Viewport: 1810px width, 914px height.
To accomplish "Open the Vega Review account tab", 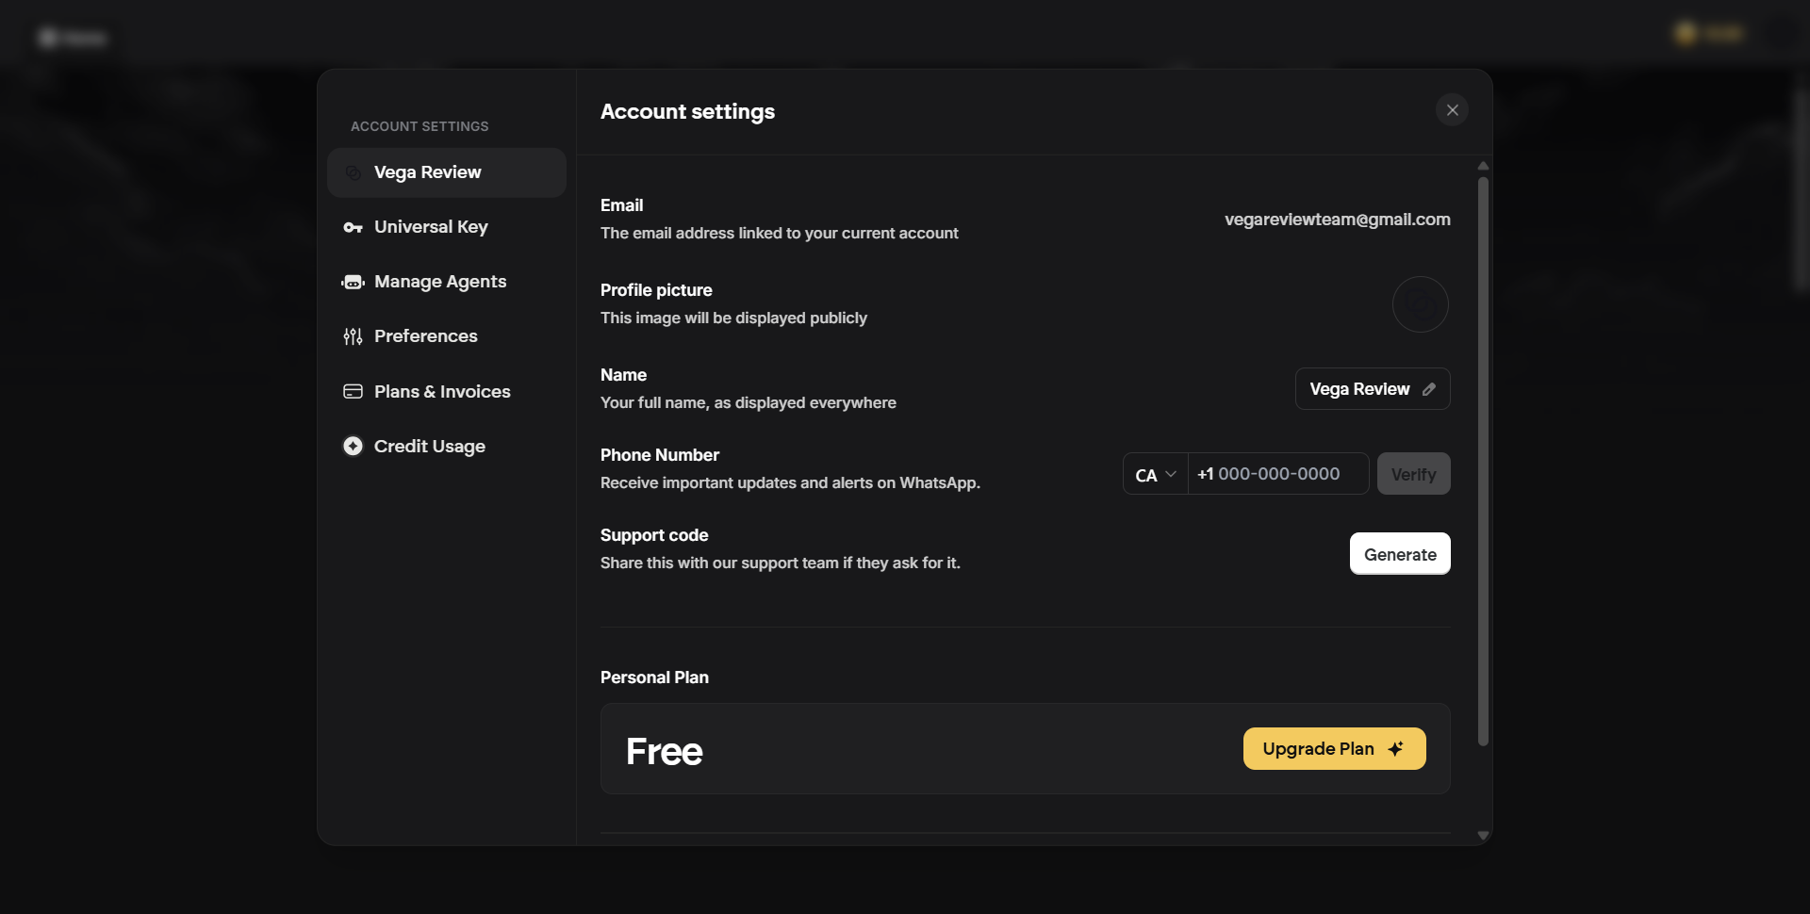I will coord(446,172).
